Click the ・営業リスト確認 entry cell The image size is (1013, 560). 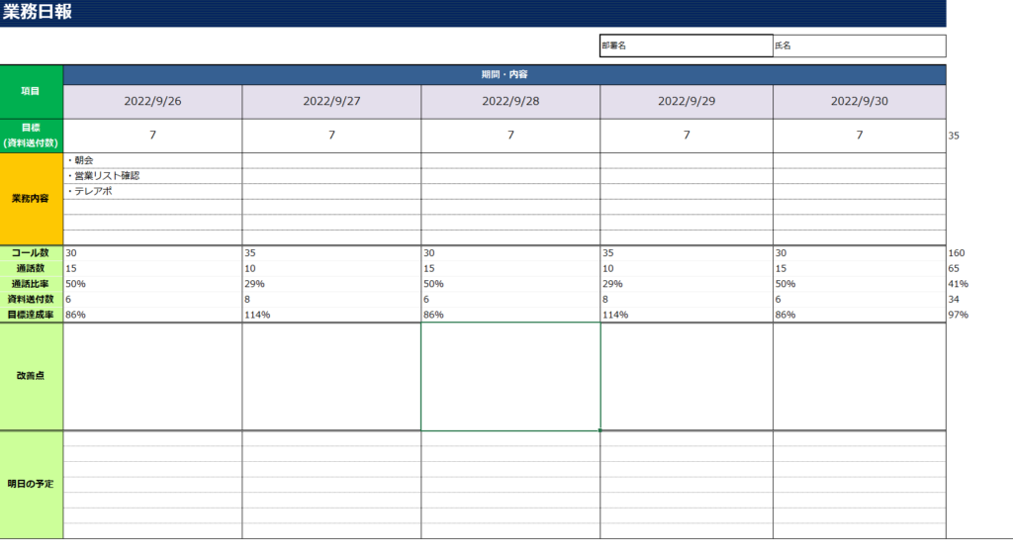pos(152,175)
